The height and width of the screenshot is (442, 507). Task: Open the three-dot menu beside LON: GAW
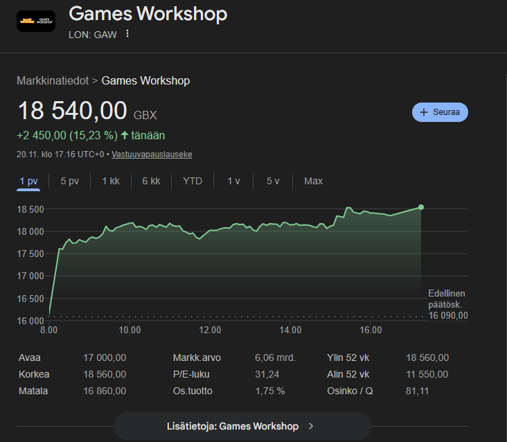tap(127, 34)
